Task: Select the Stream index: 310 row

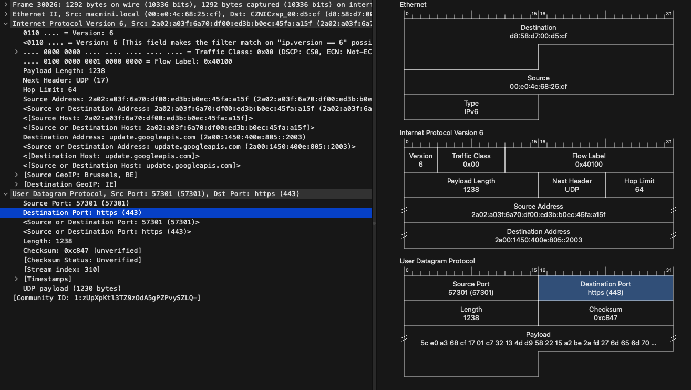Action: (x=61, y=269)
